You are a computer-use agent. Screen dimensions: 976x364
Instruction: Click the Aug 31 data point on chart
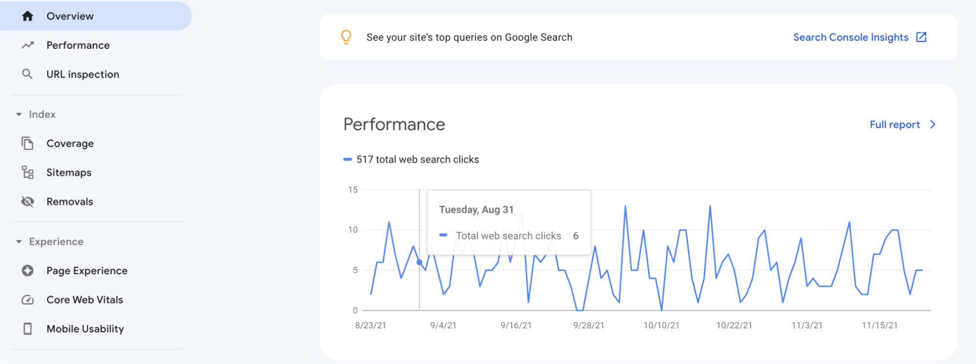tap(419, 263)
